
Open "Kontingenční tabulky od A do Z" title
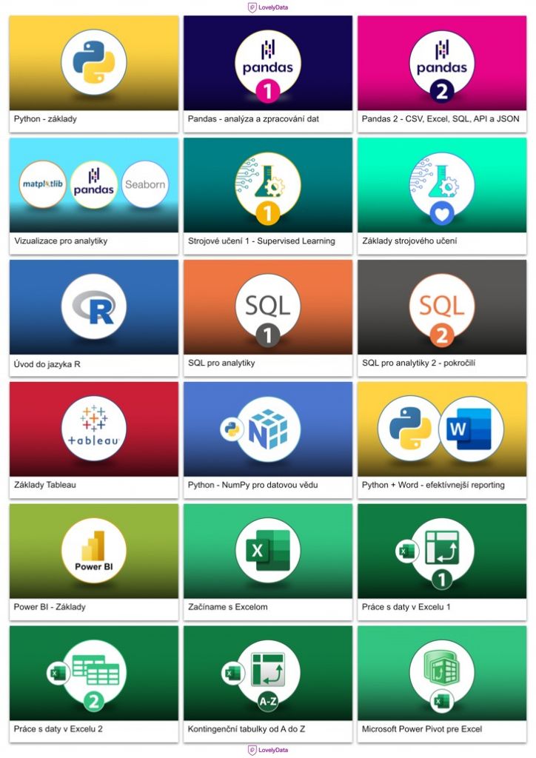tap(247, 729)
